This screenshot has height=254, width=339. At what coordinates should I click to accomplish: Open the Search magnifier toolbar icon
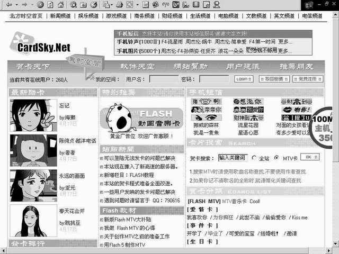[73, 4]
